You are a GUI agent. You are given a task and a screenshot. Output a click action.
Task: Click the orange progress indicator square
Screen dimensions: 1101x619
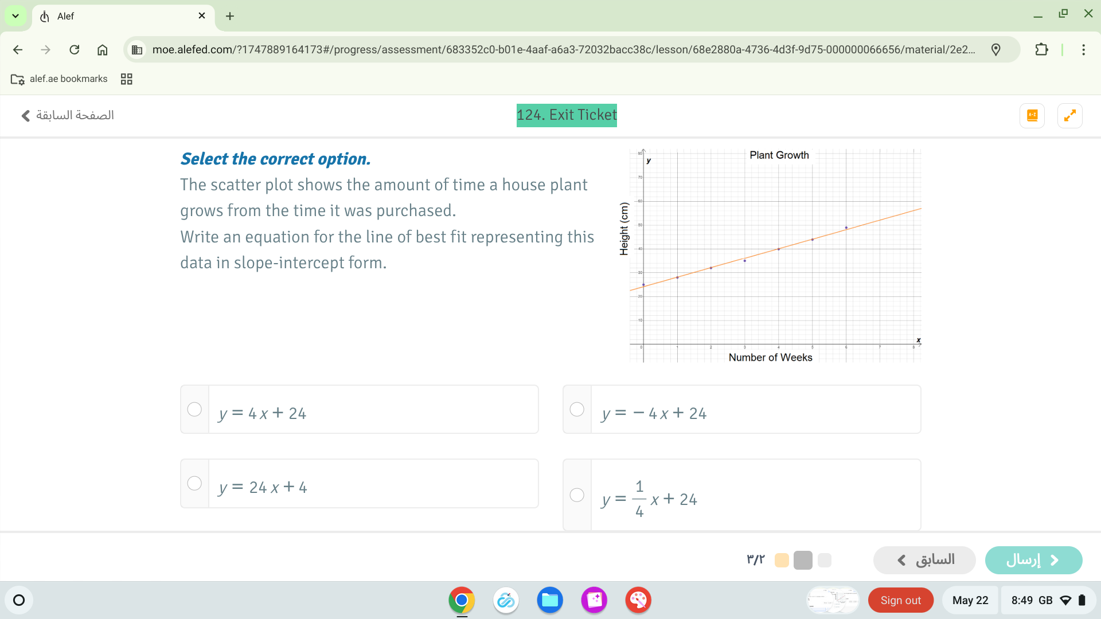click(782, 560)
